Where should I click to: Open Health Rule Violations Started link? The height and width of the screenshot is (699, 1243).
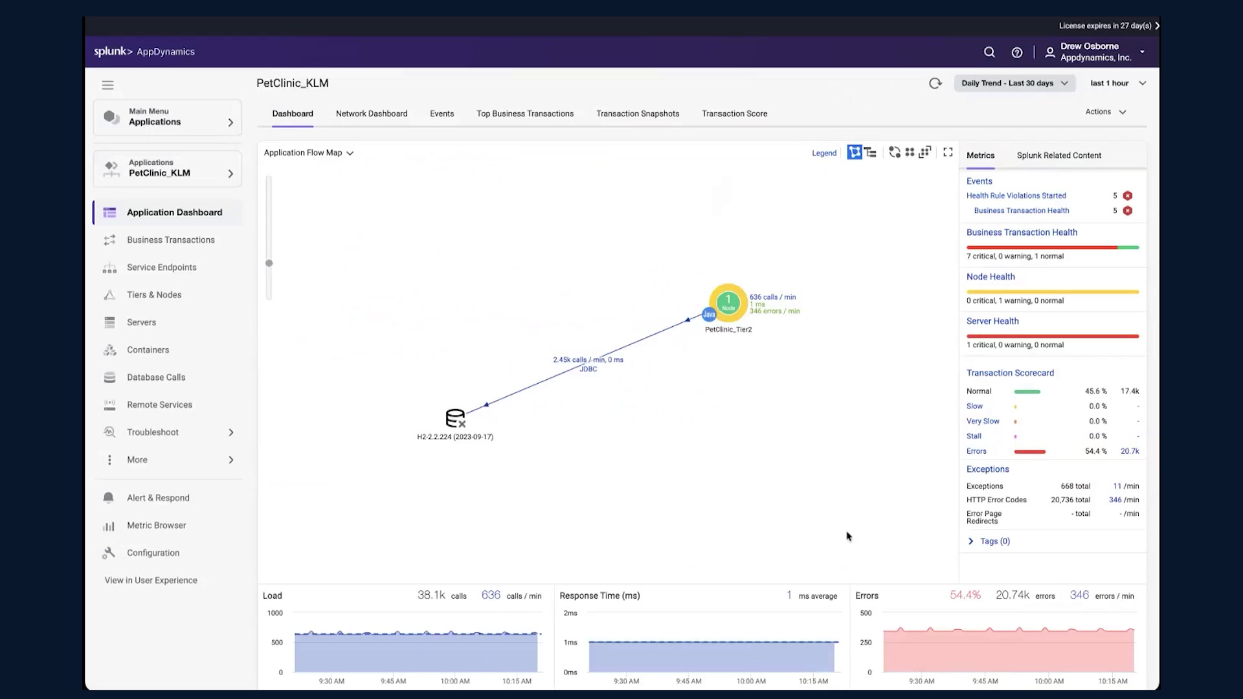pyautogui.click(x=1016, y=195)
